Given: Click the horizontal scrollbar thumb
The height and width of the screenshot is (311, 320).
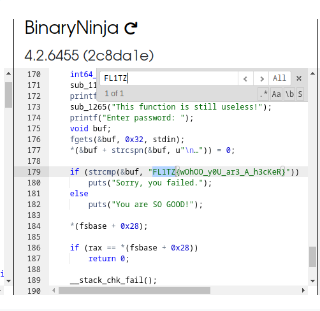Looking at the screenshot, I should pyautogui.click(x=135, y=290).
